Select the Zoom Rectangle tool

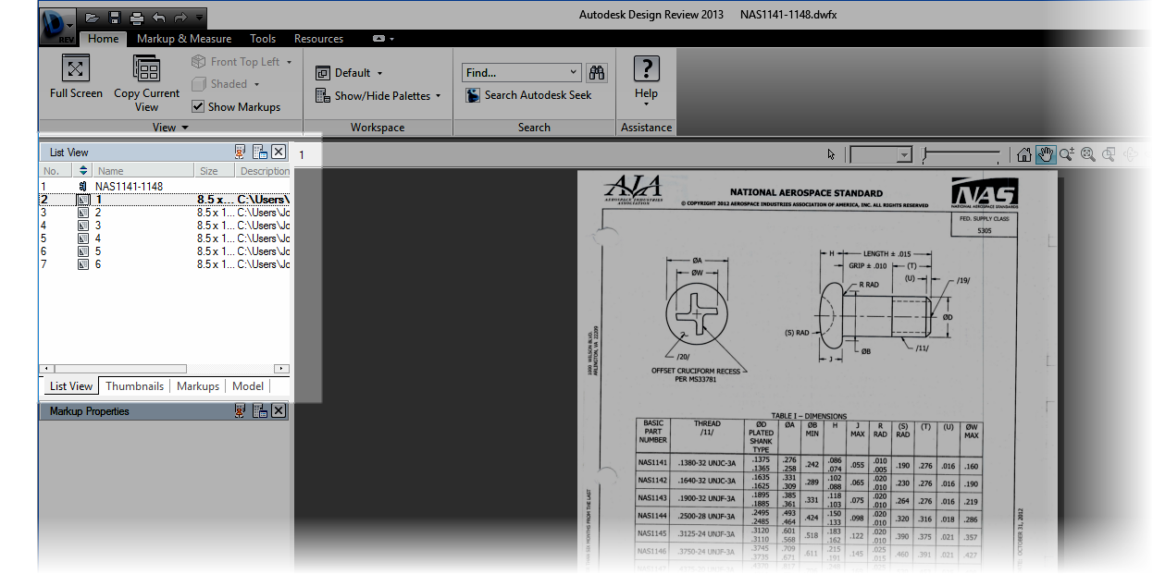(x=1109, y=154)
